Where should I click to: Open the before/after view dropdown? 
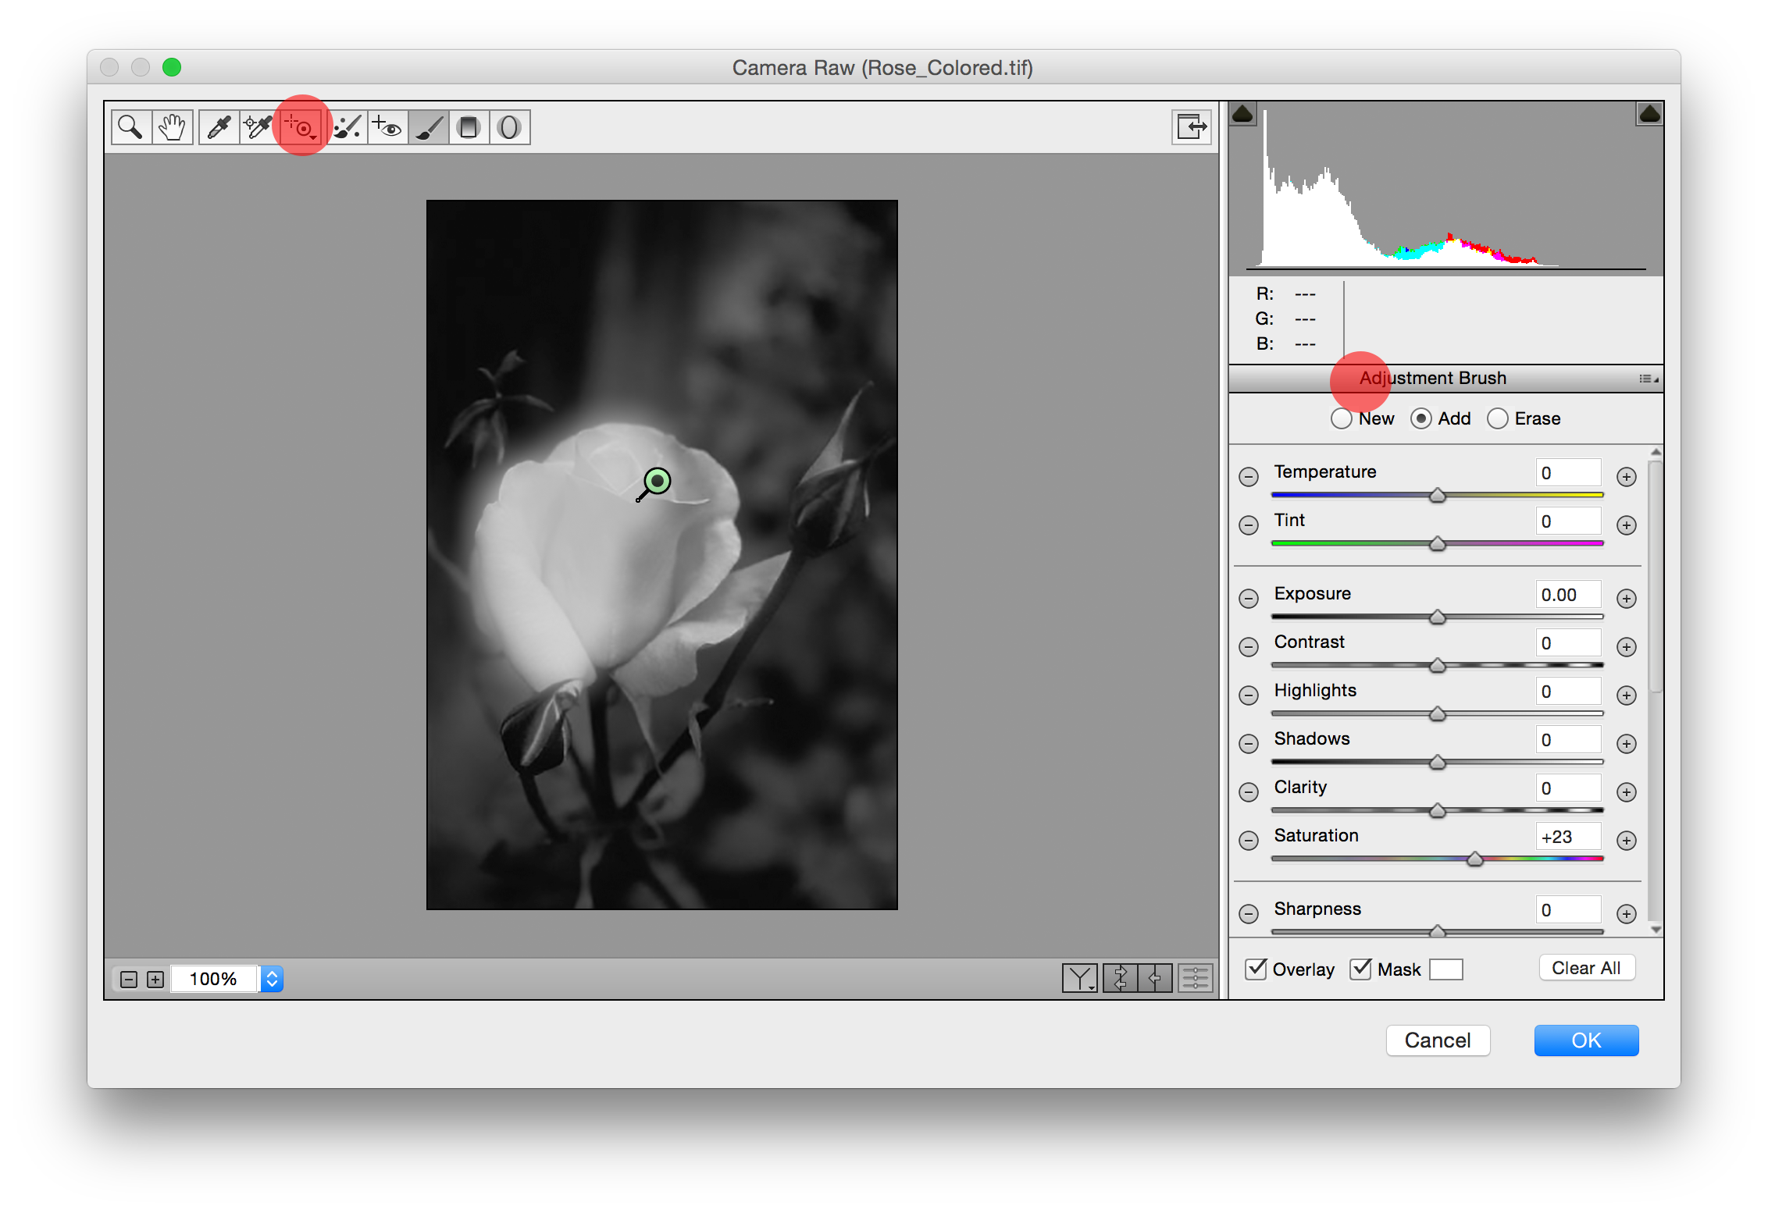[x=1080, y=978]
